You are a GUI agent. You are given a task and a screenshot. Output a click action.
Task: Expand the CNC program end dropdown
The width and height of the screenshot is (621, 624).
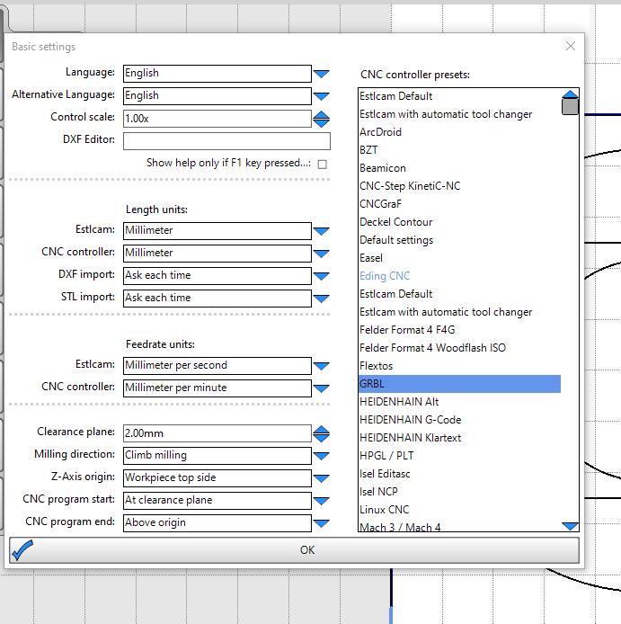[x=321, y=523]
